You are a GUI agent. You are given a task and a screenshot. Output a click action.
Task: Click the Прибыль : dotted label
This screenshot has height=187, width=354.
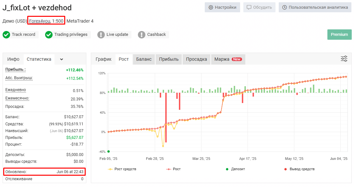pos(15,69)
